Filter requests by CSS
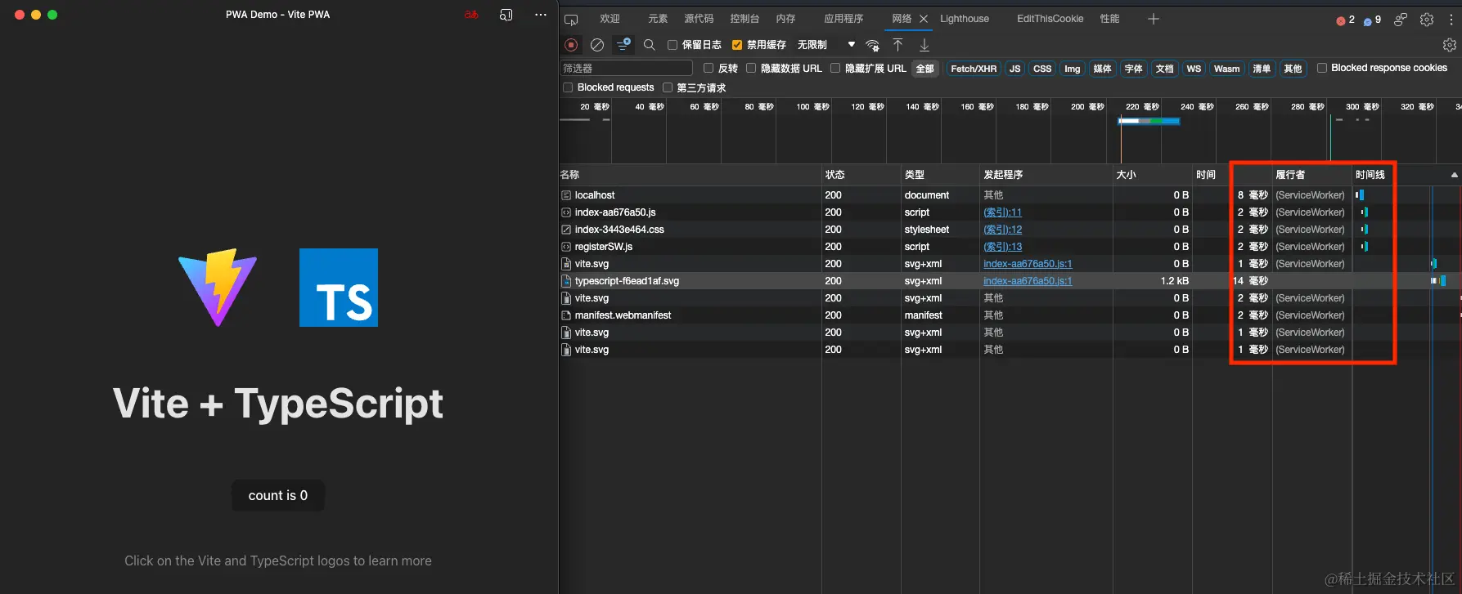1462x594 pixels. pos(1042,69)
